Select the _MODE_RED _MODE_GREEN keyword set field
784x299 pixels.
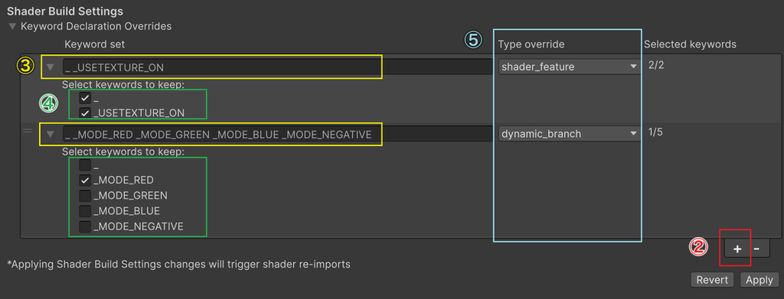[x=277, y=135]
